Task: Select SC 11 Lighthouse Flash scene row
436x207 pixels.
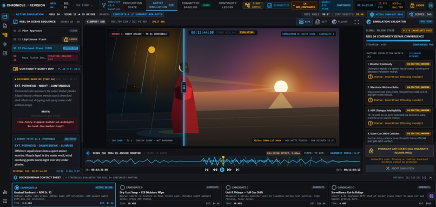Action: [45, 39]
